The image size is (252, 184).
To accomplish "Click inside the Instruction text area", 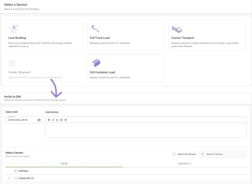I will [x=146, y=130].
